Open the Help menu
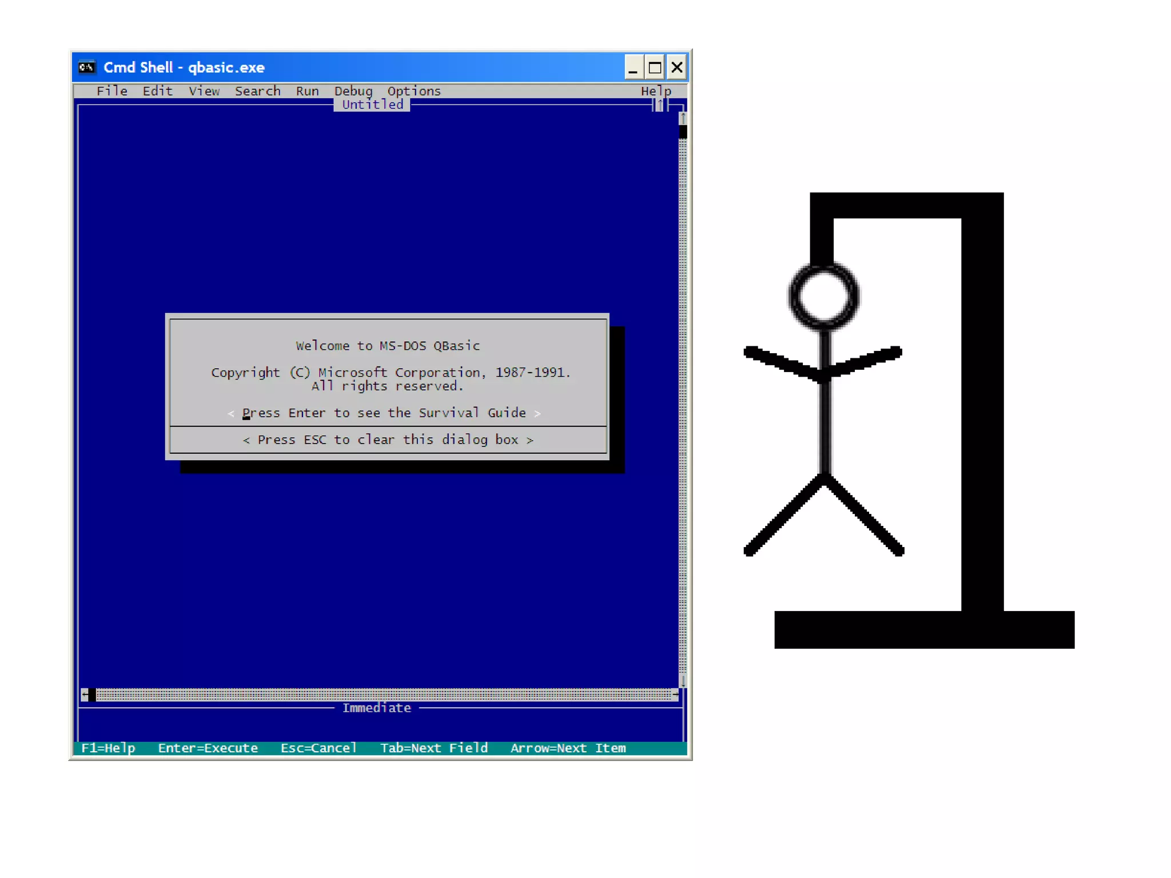The width and height of the screenshot is (1171, 878). [x=655, y=91]
